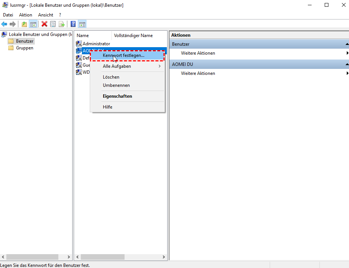The image size is (349, 268).
Task: Click the Aktionen pane header
Action: [x=259, y=35]
